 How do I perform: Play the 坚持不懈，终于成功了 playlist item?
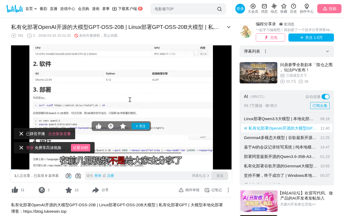pos(287,175)
